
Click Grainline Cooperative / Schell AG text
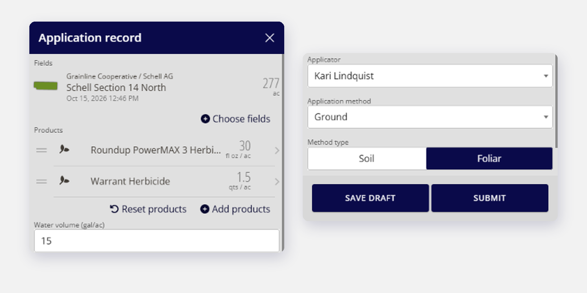click(x=120, y=76)
